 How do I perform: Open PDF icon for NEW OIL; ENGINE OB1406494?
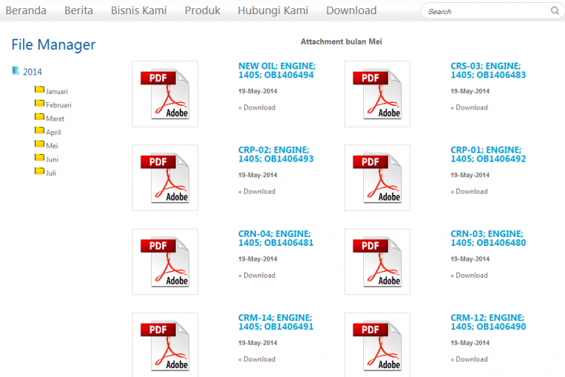165,94
